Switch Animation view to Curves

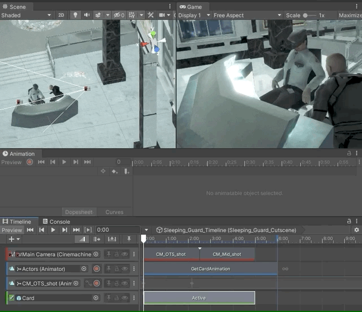(114, 212)
